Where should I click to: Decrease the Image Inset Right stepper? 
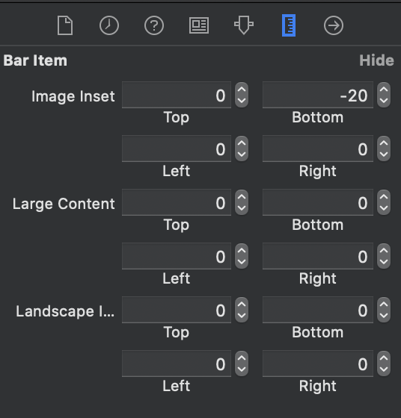click(x=384, y=155)
